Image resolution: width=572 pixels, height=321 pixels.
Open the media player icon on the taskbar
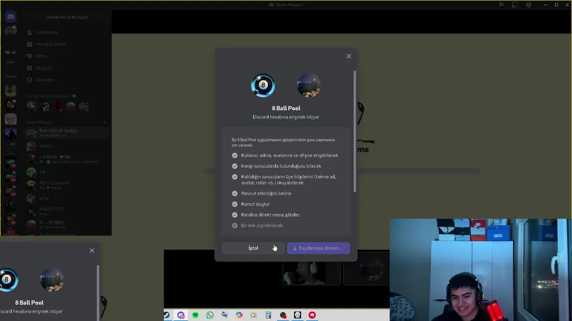[x=253, y=315]
